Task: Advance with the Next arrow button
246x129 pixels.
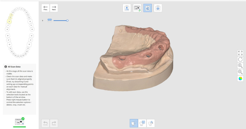Action: (x=54, y=8)
